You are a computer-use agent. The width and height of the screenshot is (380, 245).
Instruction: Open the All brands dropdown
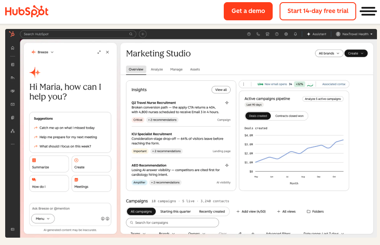coord(329,53)
